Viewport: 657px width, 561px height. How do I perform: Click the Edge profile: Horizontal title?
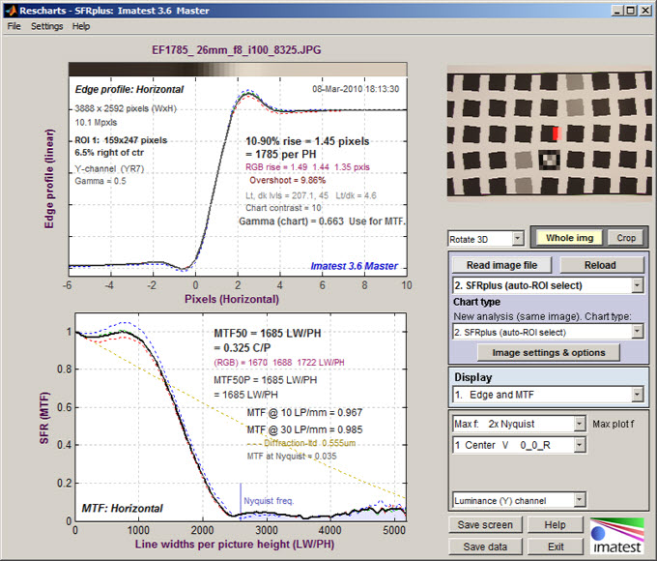[x=129, y=89]
